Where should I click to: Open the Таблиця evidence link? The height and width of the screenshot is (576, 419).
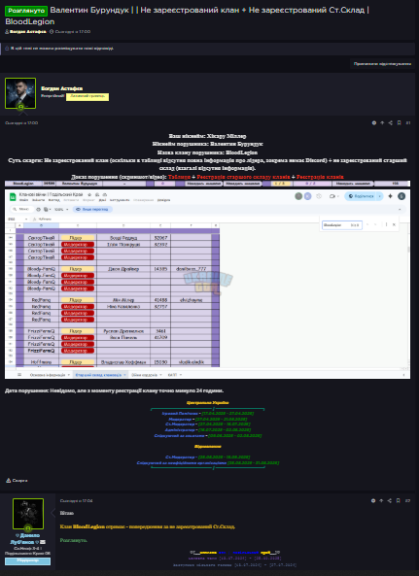click(179, 177)
